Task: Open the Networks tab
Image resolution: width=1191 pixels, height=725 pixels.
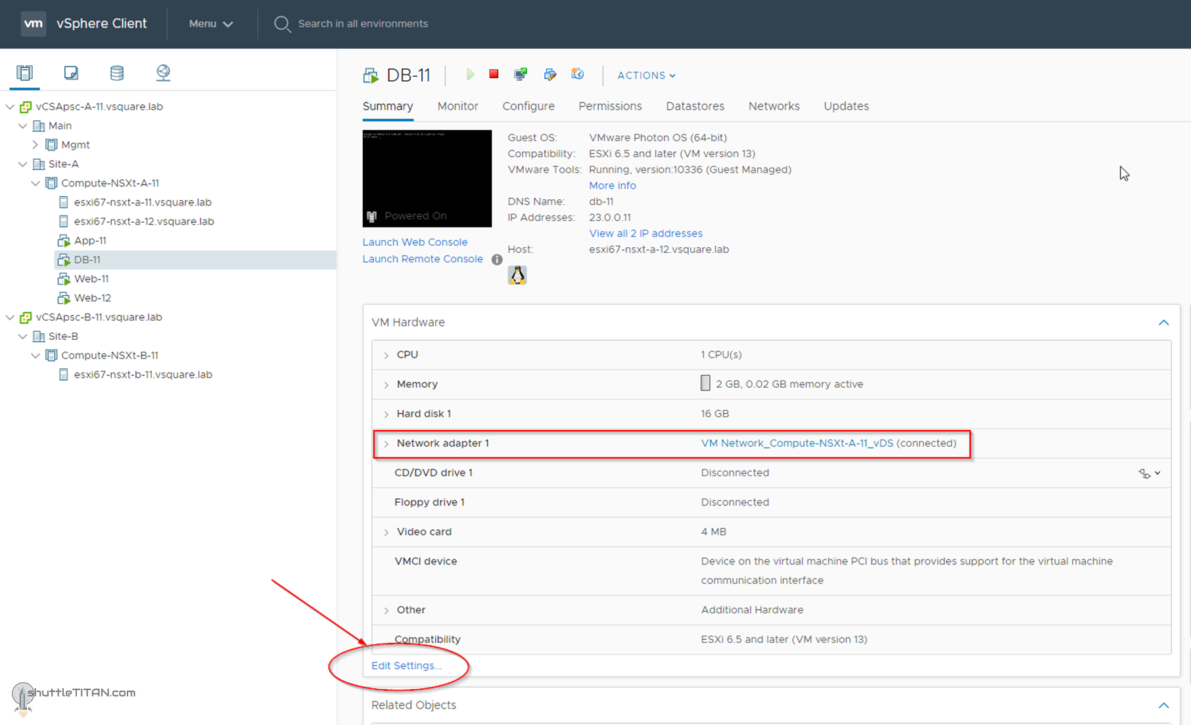Action: point(774,106)
